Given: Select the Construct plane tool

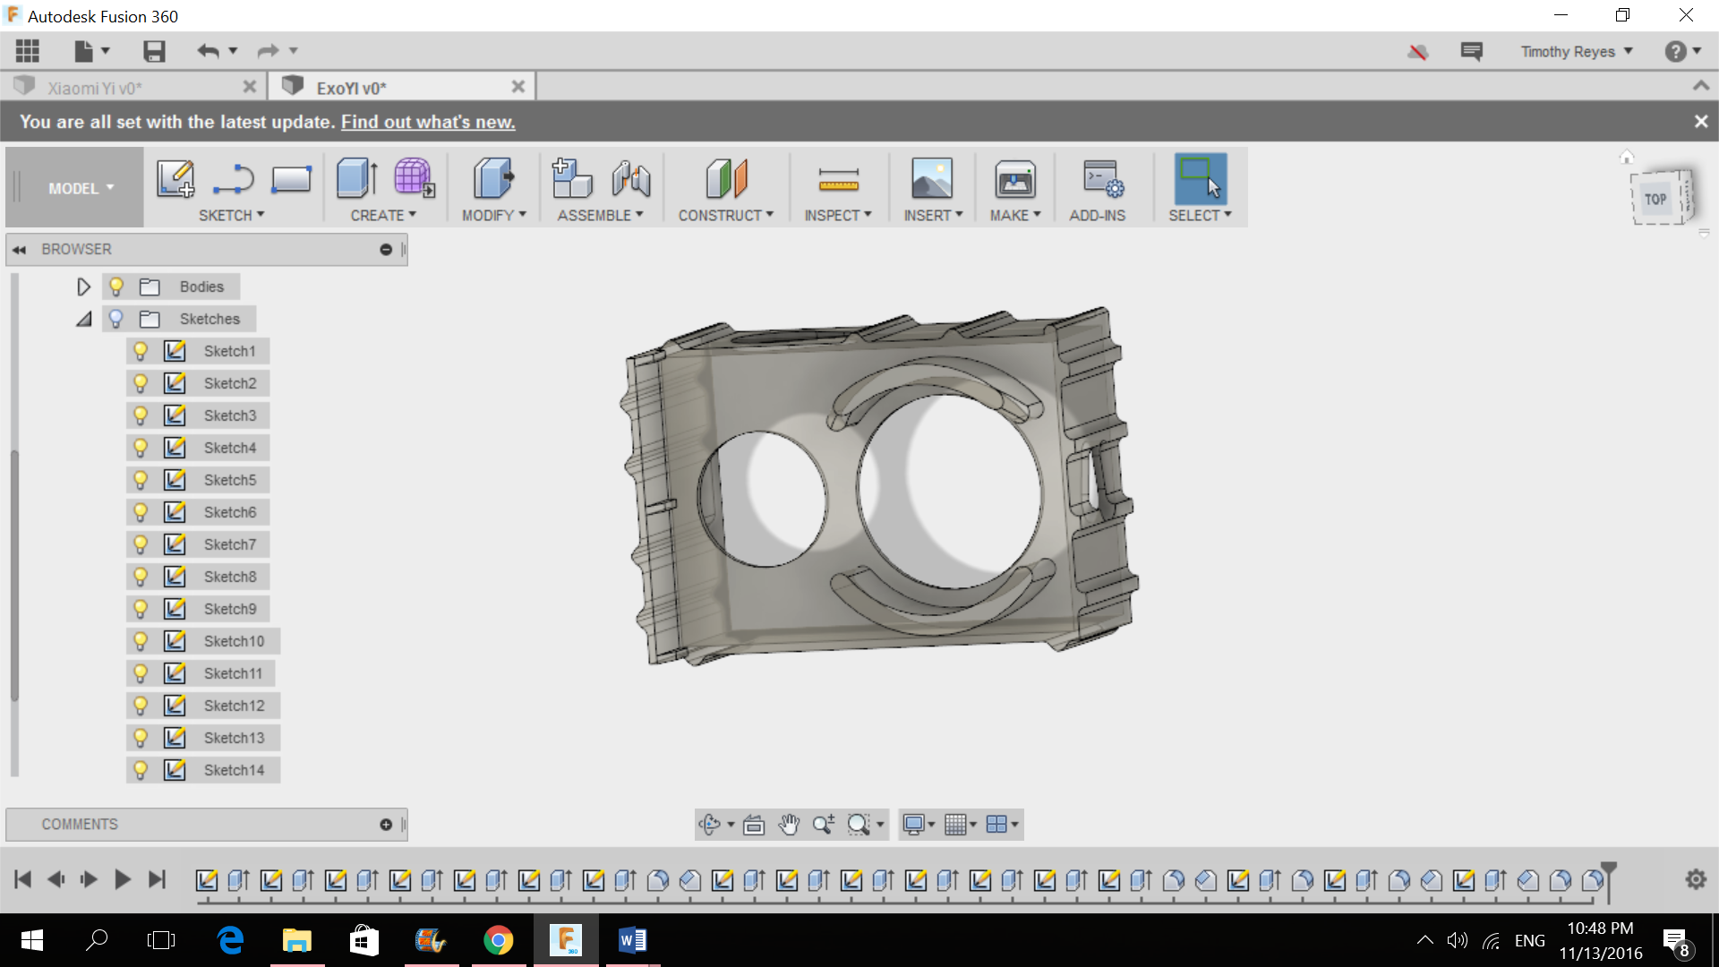Looking at the screenshot, I should coord(726,178).
